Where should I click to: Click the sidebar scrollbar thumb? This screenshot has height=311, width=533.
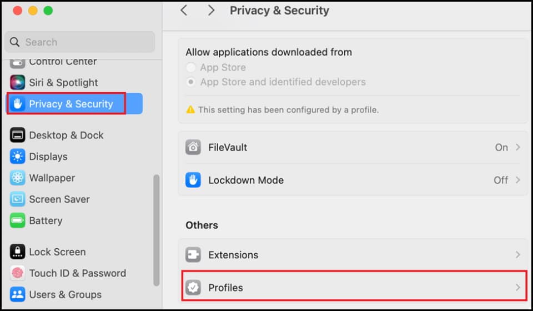pos(157,230)
